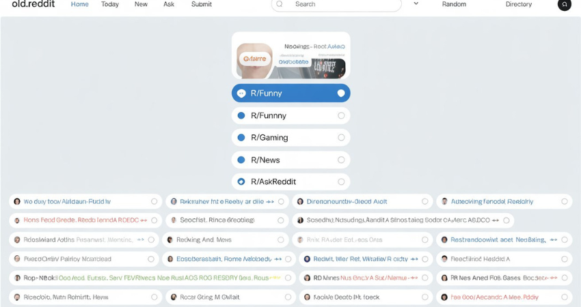Focus the Search input field
The image size is (581, 307).
click(336, 5)
